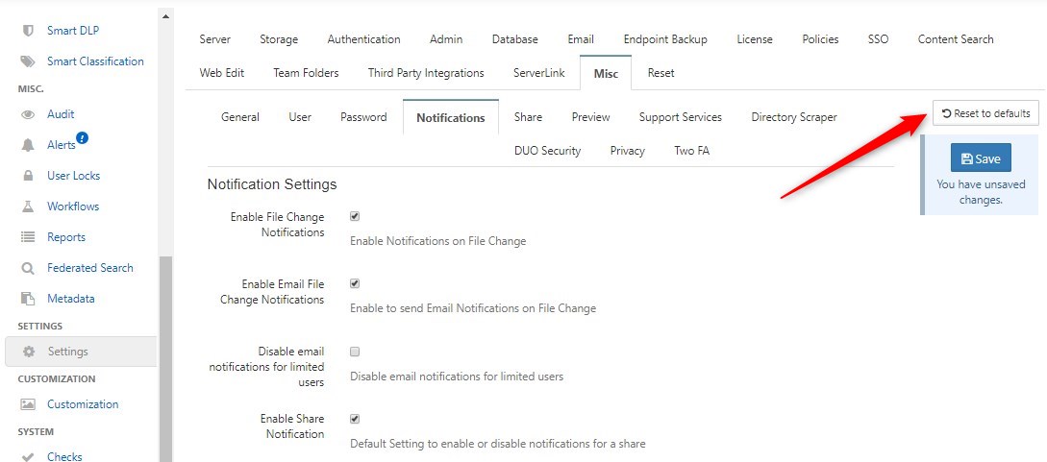Toggle the Enable Share Notification checkbox
This screenshot has width=1047, height=462.
[355, 420]
